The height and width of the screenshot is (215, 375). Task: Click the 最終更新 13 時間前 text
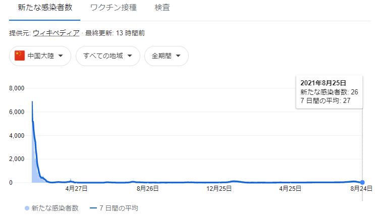pos(115,33)
